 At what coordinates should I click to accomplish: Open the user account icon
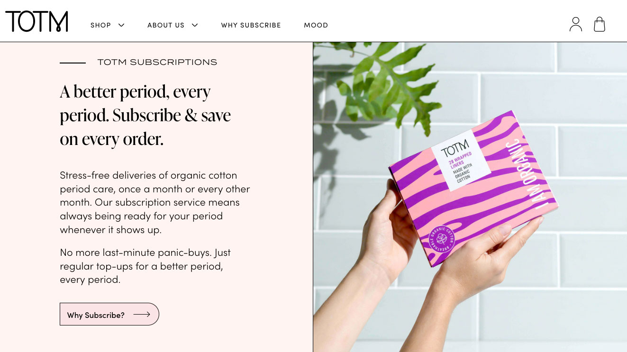[575, 24]
